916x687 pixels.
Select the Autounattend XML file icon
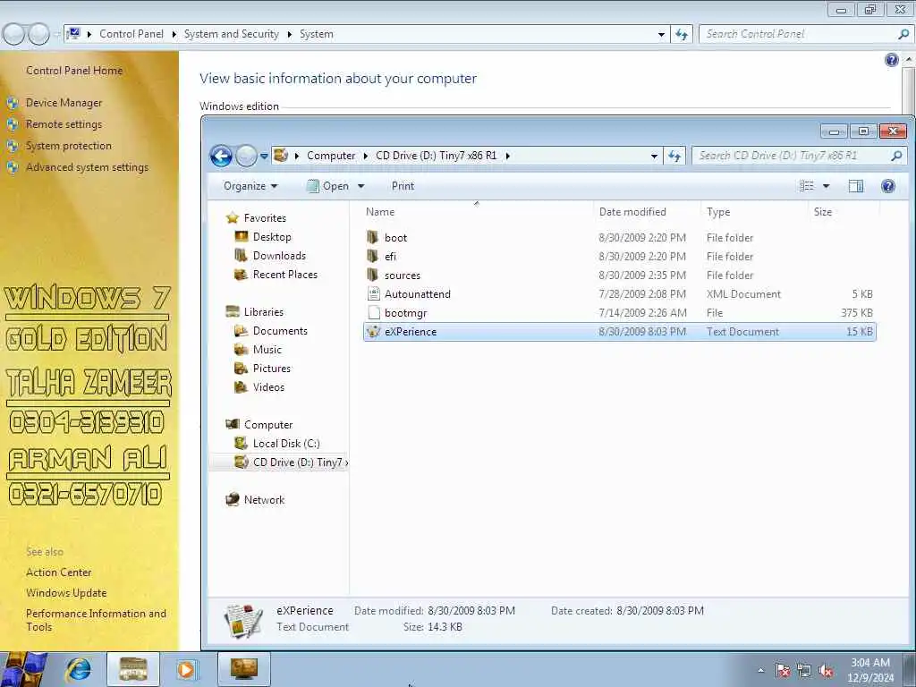(373, 293)
